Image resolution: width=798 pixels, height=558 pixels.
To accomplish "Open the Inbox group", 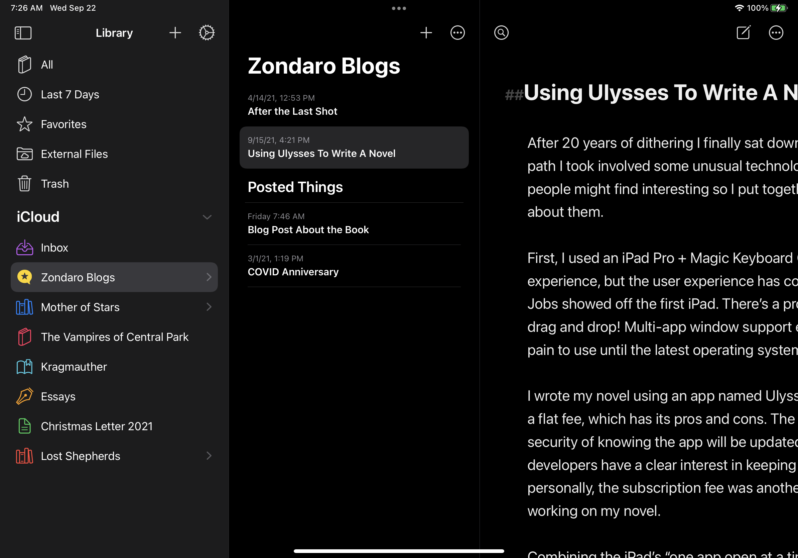I will tap(54, 248).
